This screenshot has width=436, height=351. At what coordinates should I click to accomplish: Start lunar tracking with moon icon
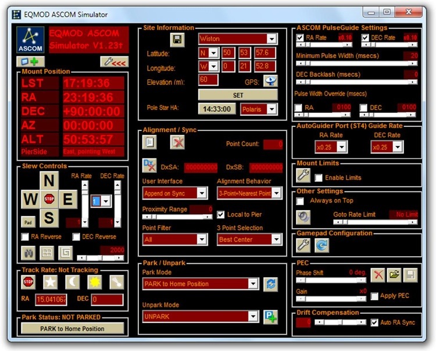[72, 282]
